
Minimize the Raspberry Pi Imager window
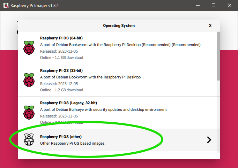(x=198, y=5)
